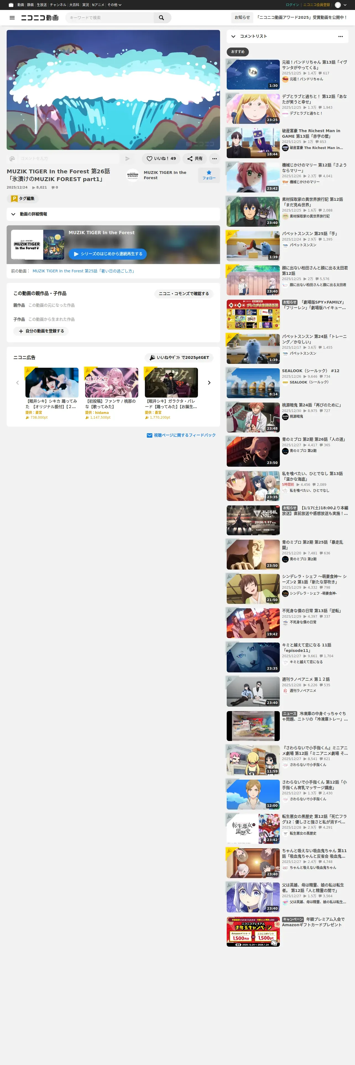
Task: Open ファンサ 桃那の歌ってみた ad thumbnail
Action: click(x=112, y=383)
